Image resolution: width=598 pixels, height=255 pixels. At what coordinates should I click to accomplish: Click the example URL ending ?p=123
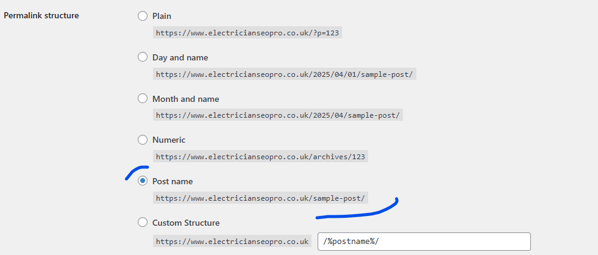click(247, 32)
